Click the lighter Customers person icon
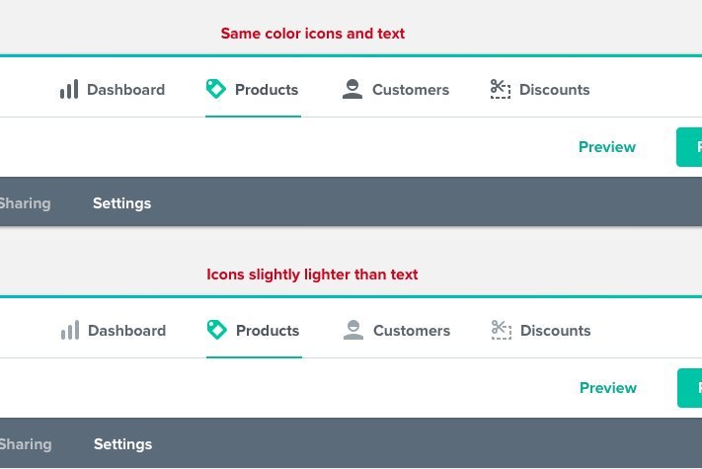 [x=353, y=330]
